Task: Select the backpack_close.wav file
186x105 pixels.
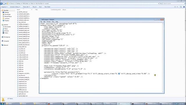Action: tap(24, 28)
